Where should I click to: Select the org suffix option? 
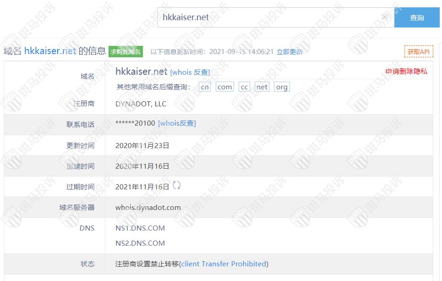(x=282, y=87)
